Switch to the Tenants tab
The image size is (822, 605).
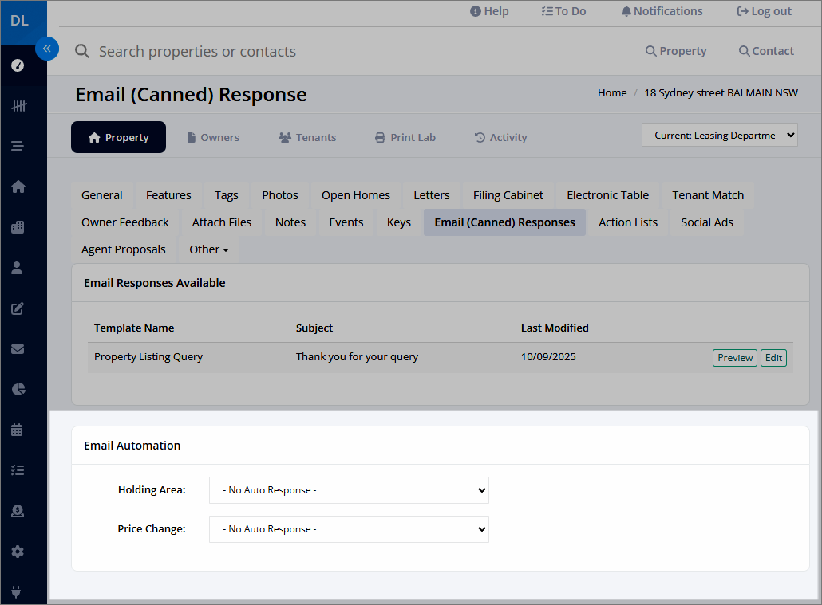point(307,137)
